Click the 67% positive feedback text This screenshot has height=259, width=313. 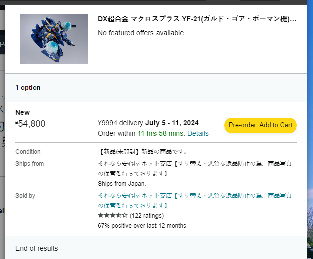coord(142,226)
